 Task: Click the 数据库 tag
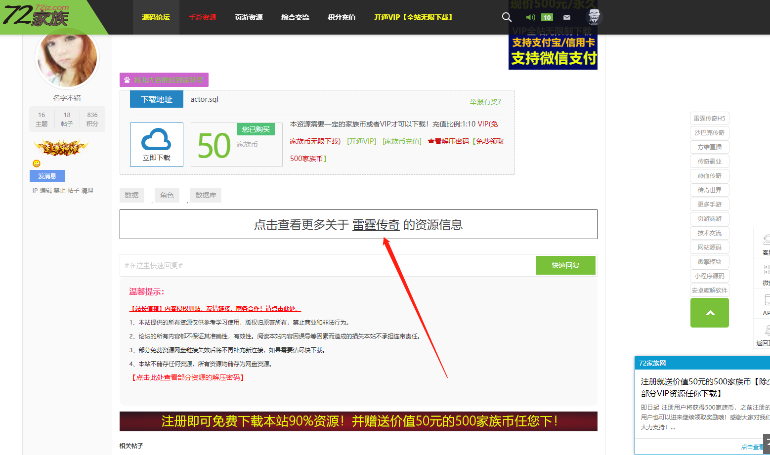pos(206,195)
